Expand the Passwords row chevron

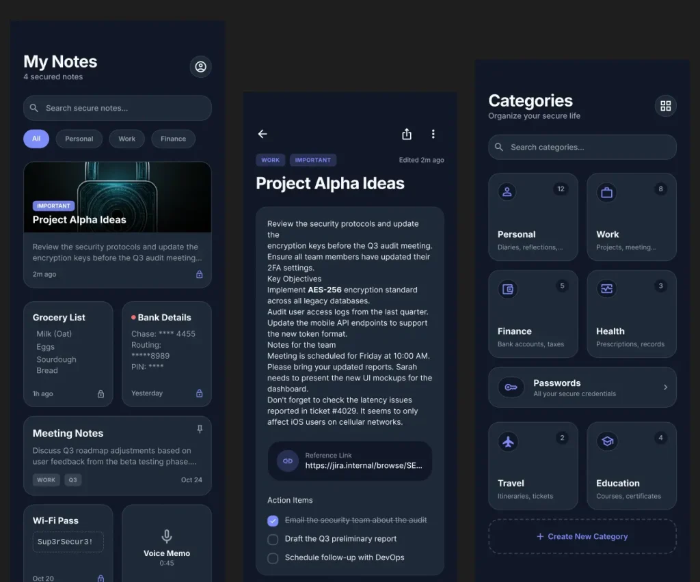click(x=665, y=387)
